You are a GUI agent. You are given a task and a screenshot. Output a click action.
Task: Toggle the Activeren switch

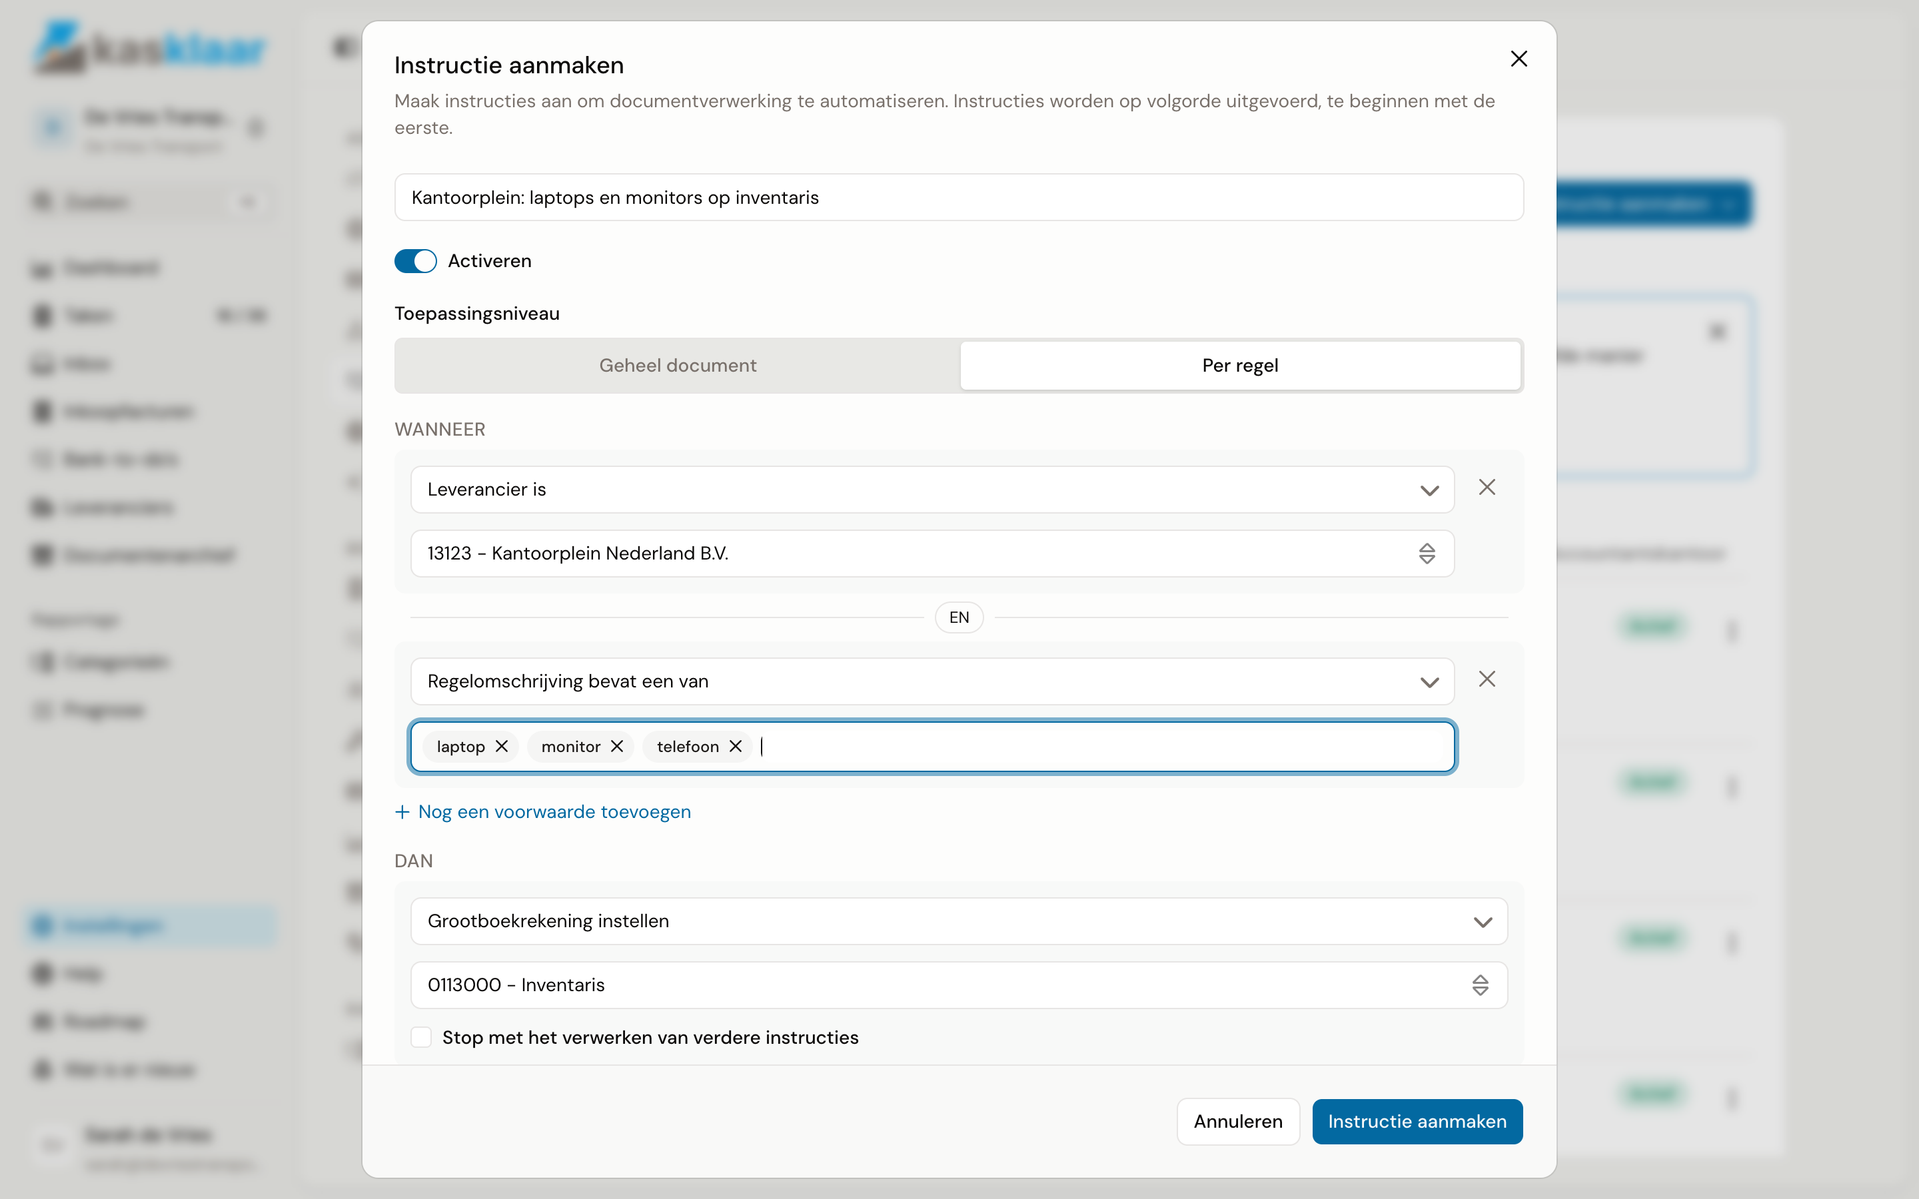(x=416, y=261)
